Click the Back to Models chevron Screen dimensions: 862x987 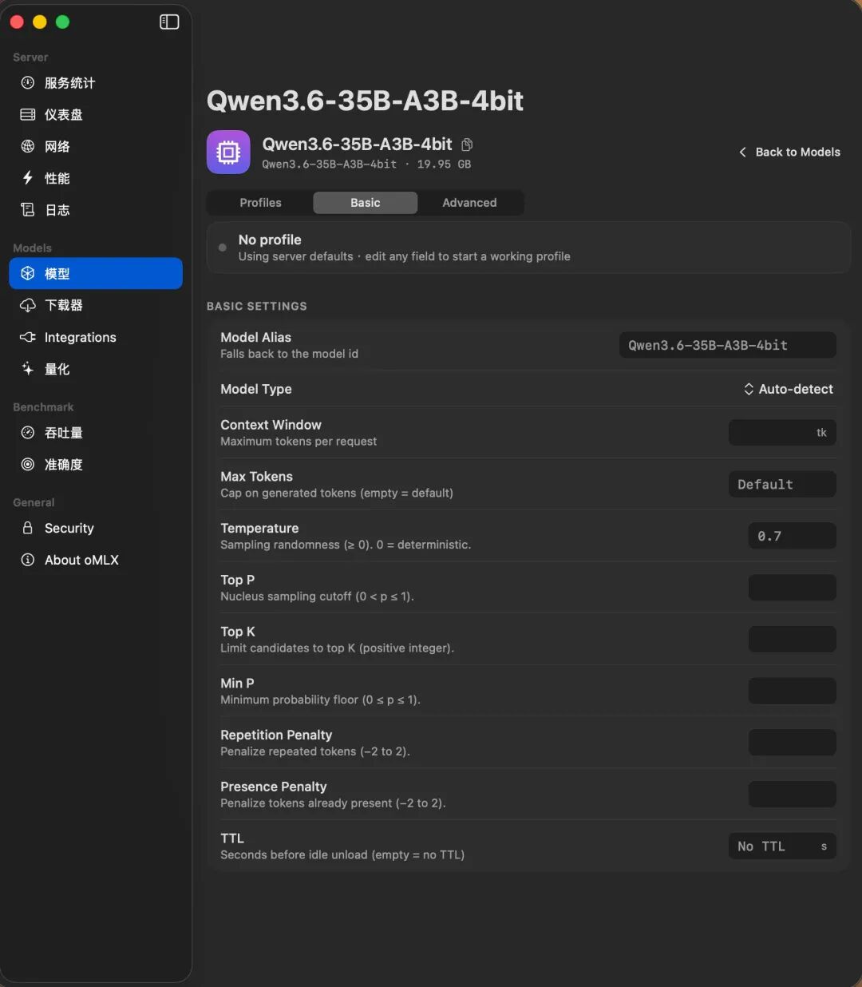743,153
